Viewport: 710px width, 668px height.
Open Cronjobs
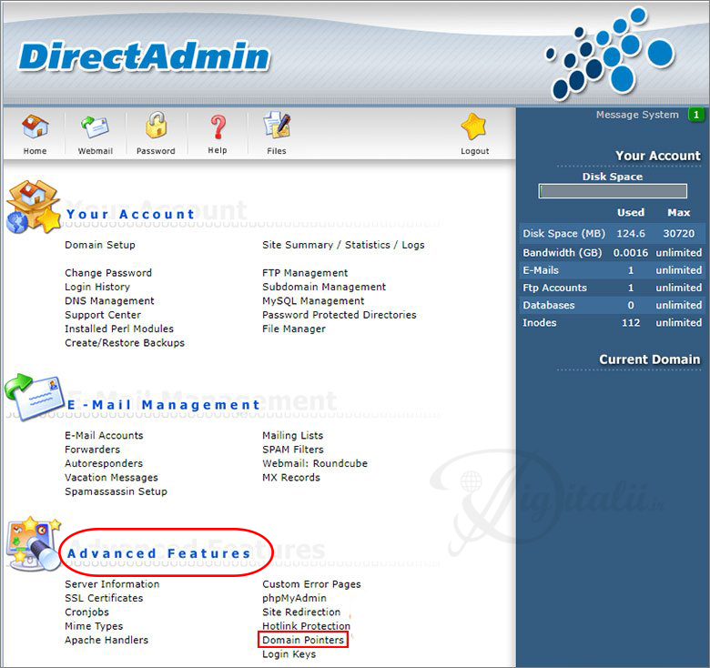coord(87,612)
